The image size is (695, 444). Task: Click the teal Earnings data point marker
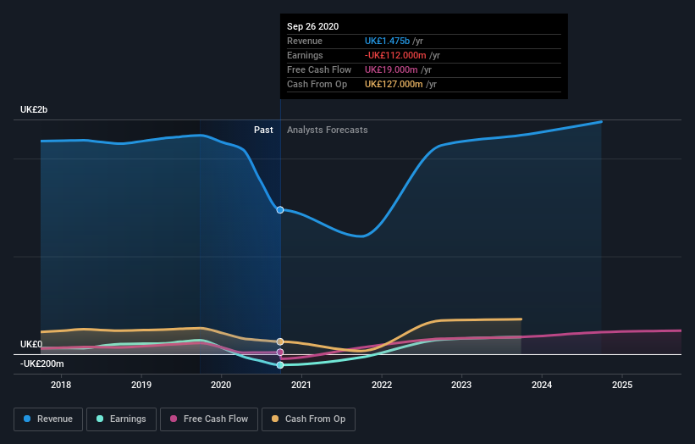[280, 365]
